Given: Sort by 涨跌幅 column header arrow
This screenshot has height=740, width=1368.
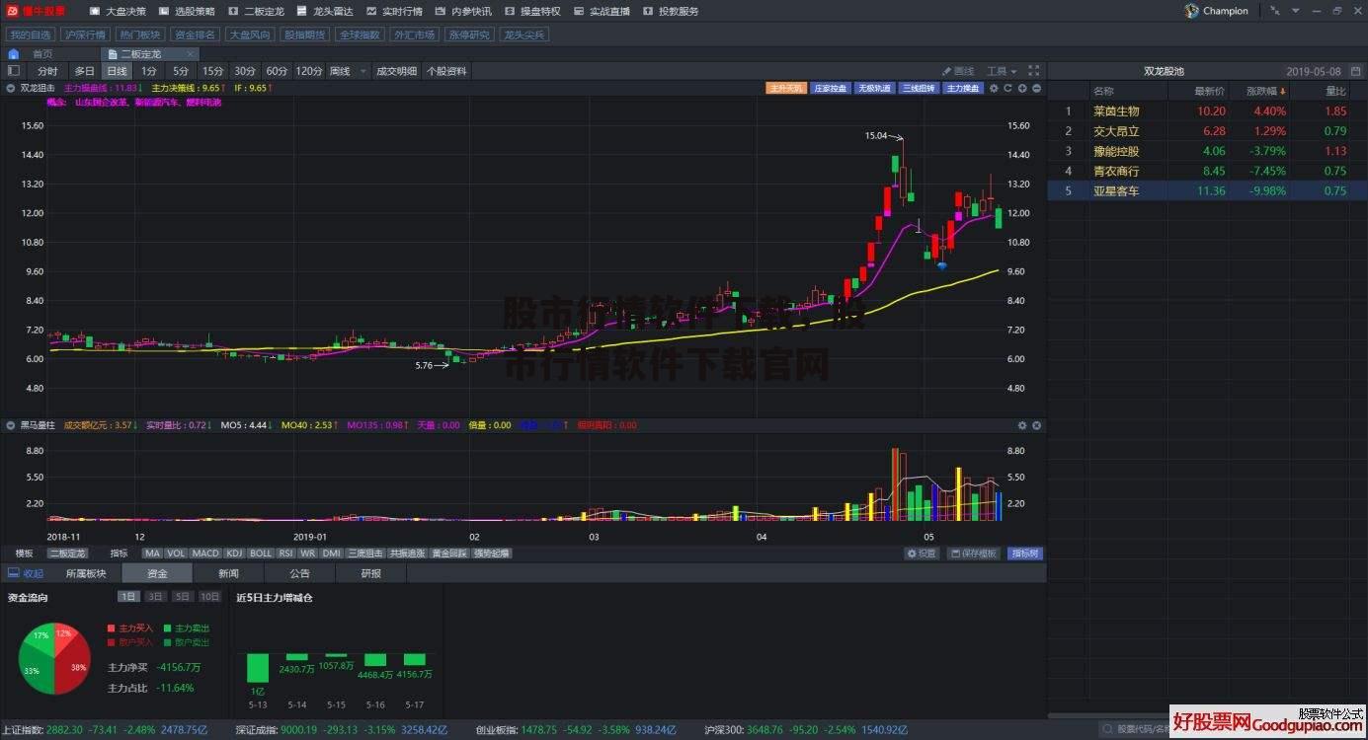Looking at the screenshot, I should tap(1282, 91).
